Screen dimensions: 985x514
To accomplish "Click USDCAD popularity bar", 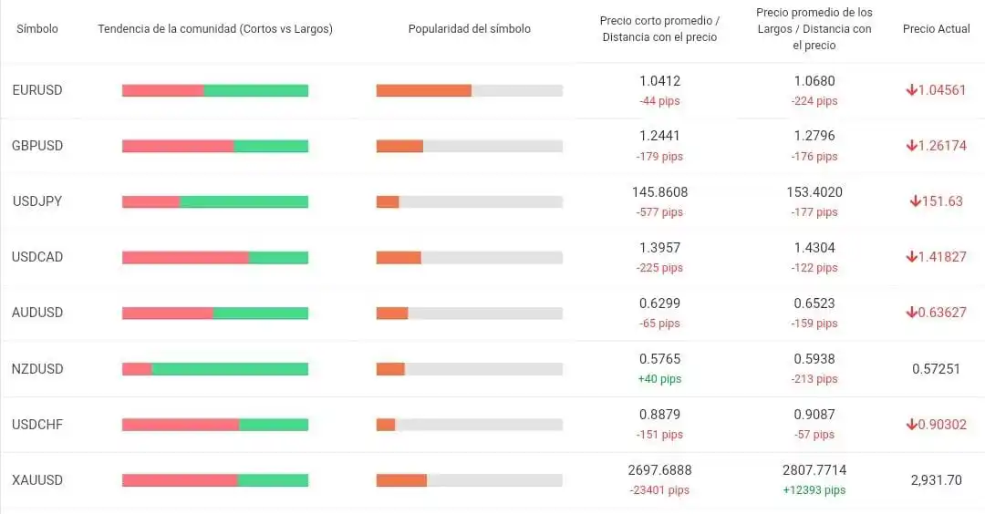I will tap(469, 258).
